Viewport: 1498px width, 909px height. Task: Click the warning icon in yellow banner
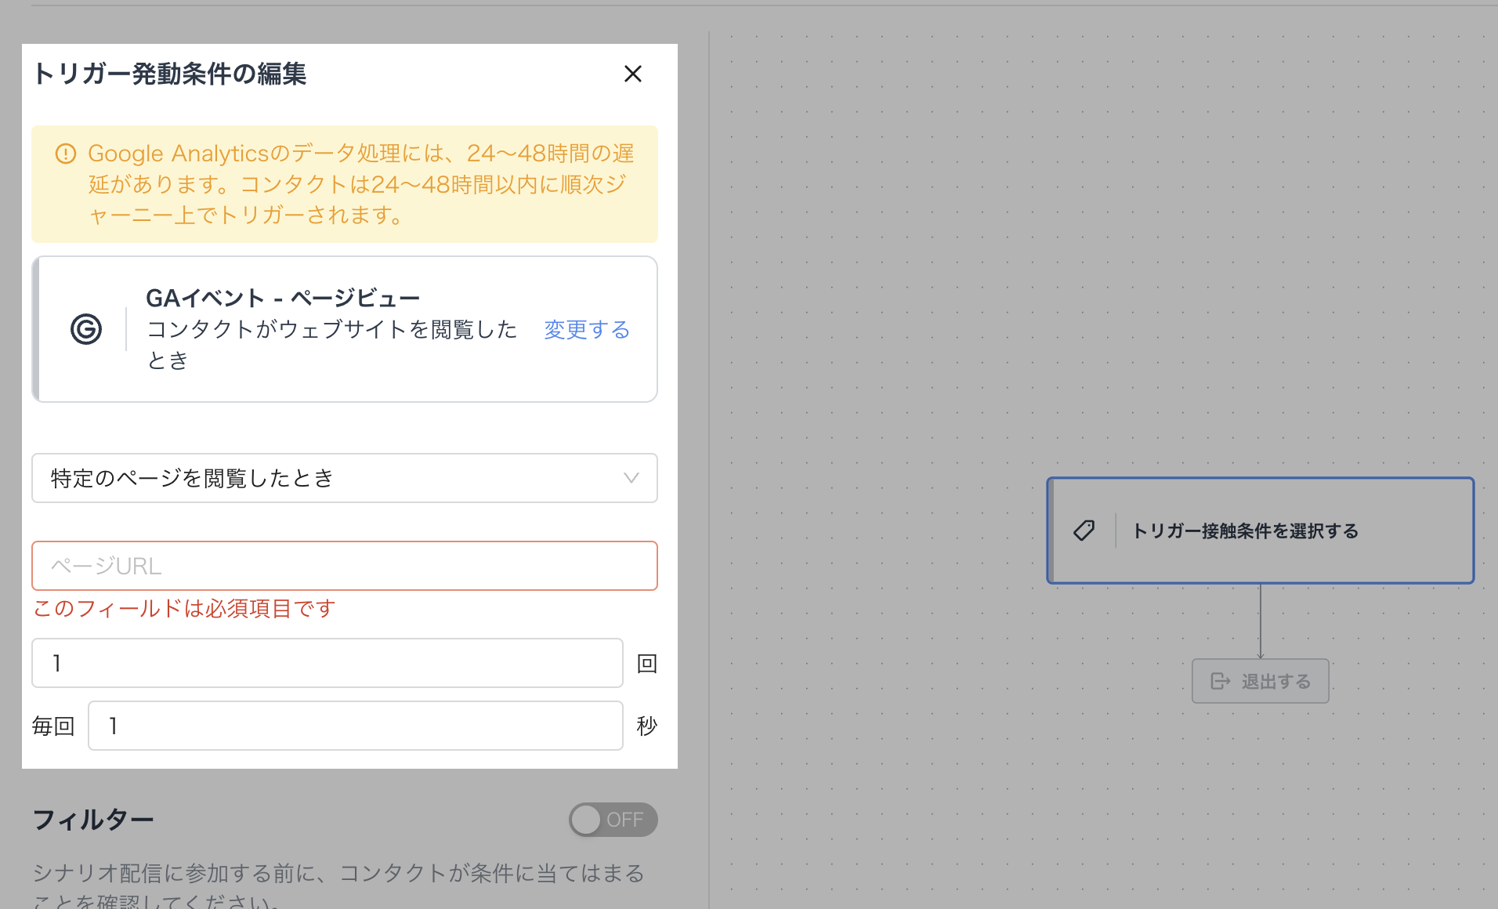point(66,154)
